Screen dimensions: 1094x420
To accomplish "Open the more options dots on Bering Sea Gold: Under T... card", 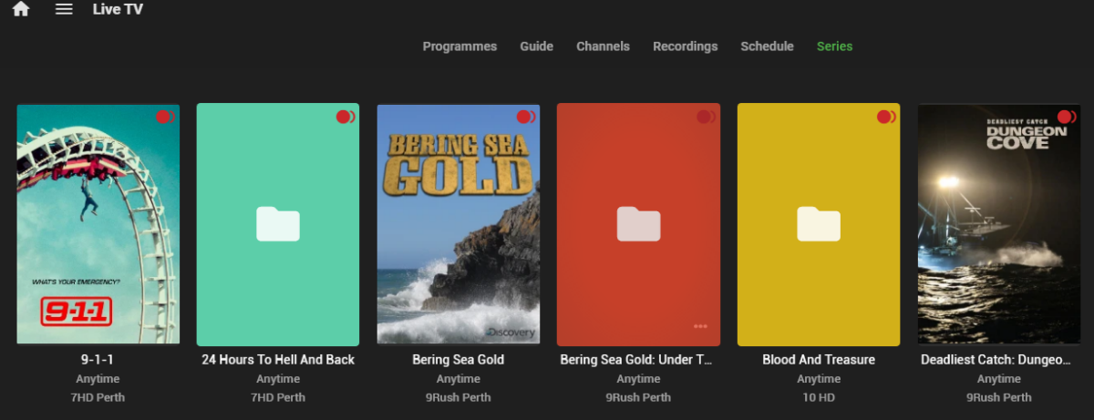I will click(700, 326).
